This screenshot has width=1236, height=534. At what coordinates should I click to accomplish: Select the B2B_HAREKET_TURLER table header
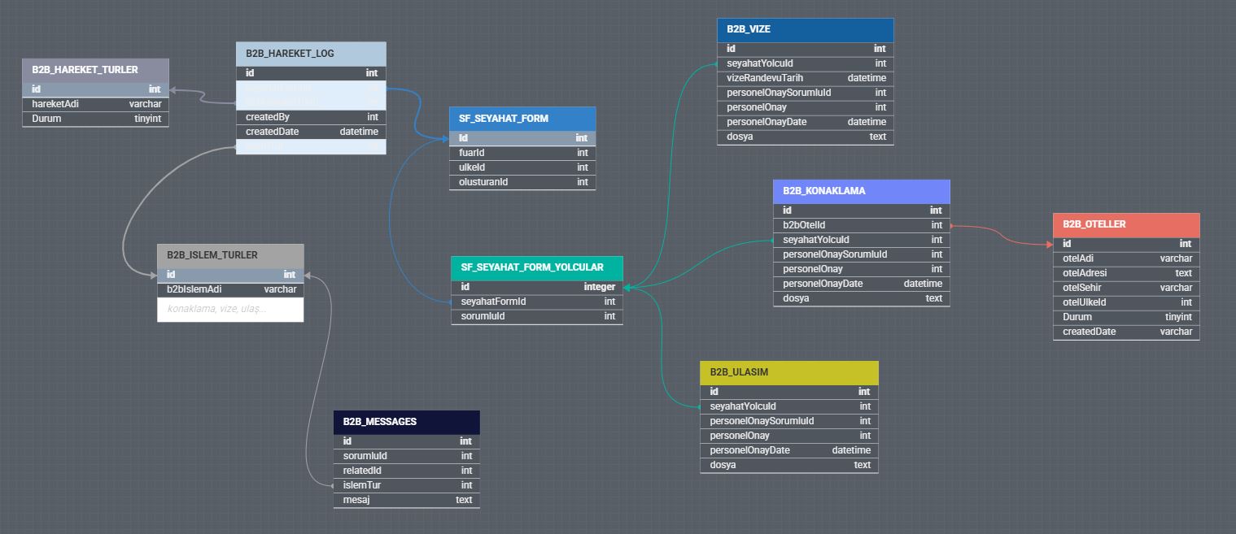click(95, 70)
